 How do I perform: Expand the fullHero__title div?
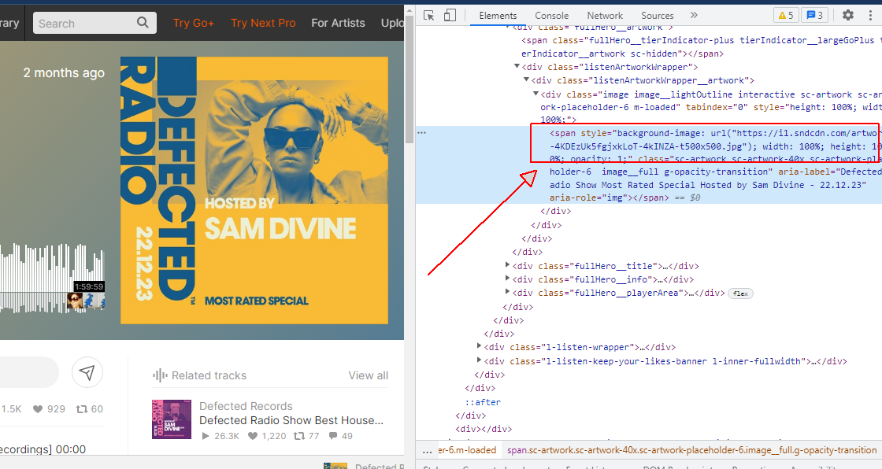507,265
